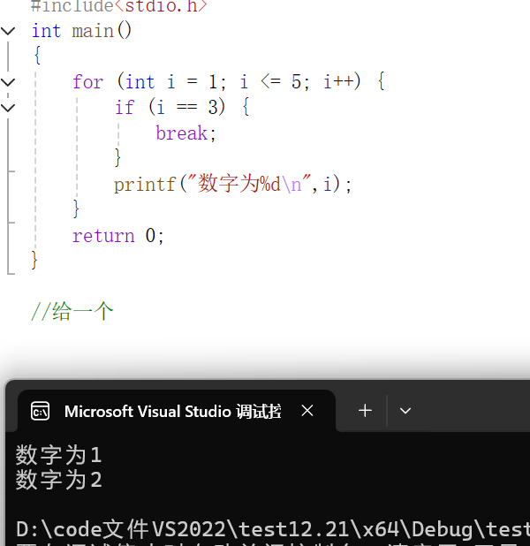Click the //给一个 comment line
The image size is (530, 546).
coord(72,311)
